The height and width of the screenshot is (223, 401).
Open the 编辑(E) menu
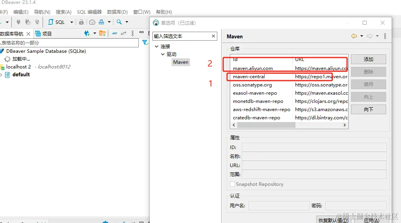21,12
